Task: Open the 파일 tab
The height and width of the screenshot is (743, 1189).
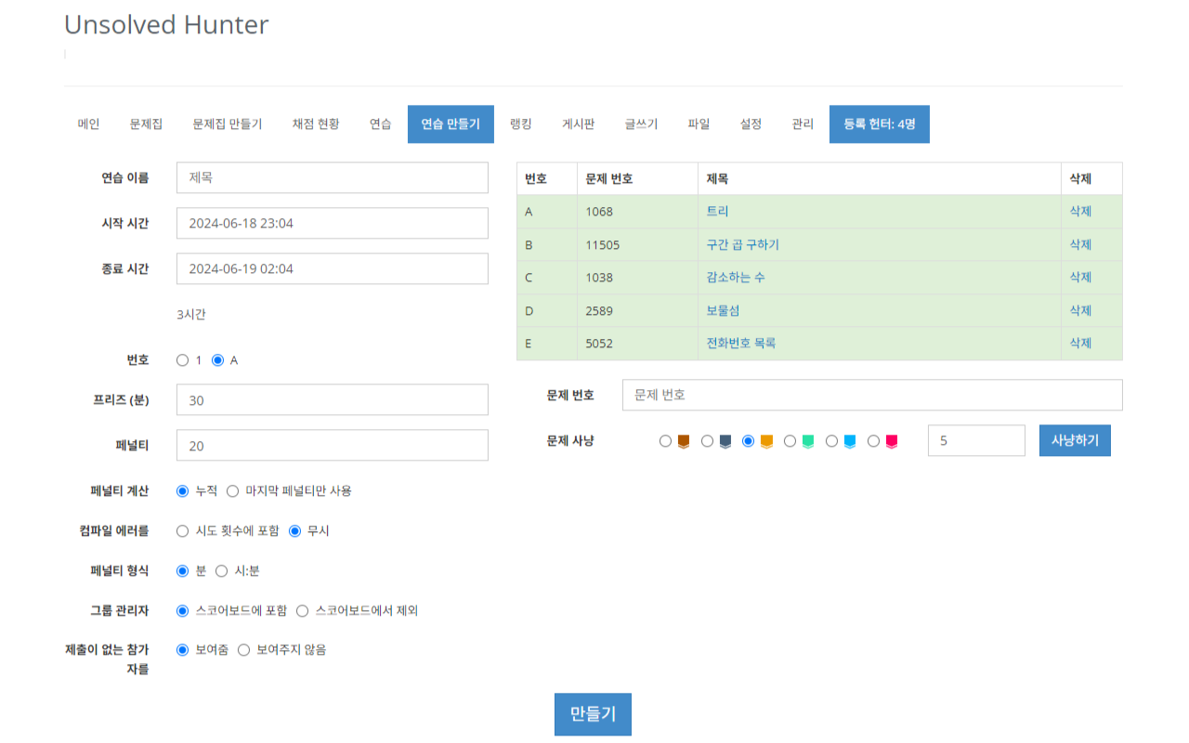Action: [x=699, y=124]
